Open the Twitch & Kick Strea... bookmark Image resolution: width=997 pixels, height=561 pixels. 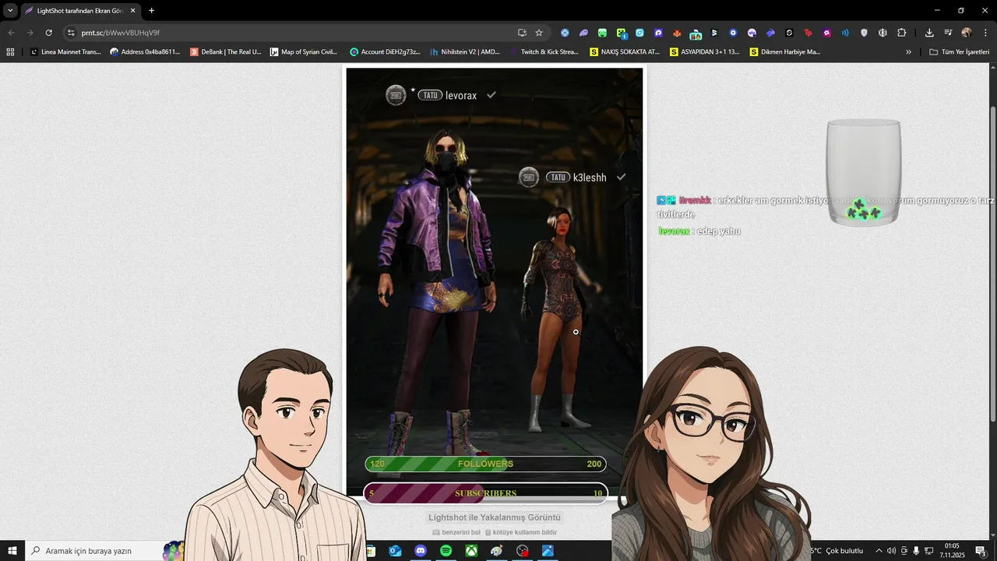(x=544, y=52)
